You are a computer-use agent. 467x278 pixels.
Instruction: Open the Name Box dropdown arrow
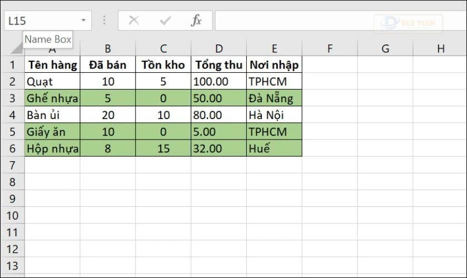click(x=83, y=20)
